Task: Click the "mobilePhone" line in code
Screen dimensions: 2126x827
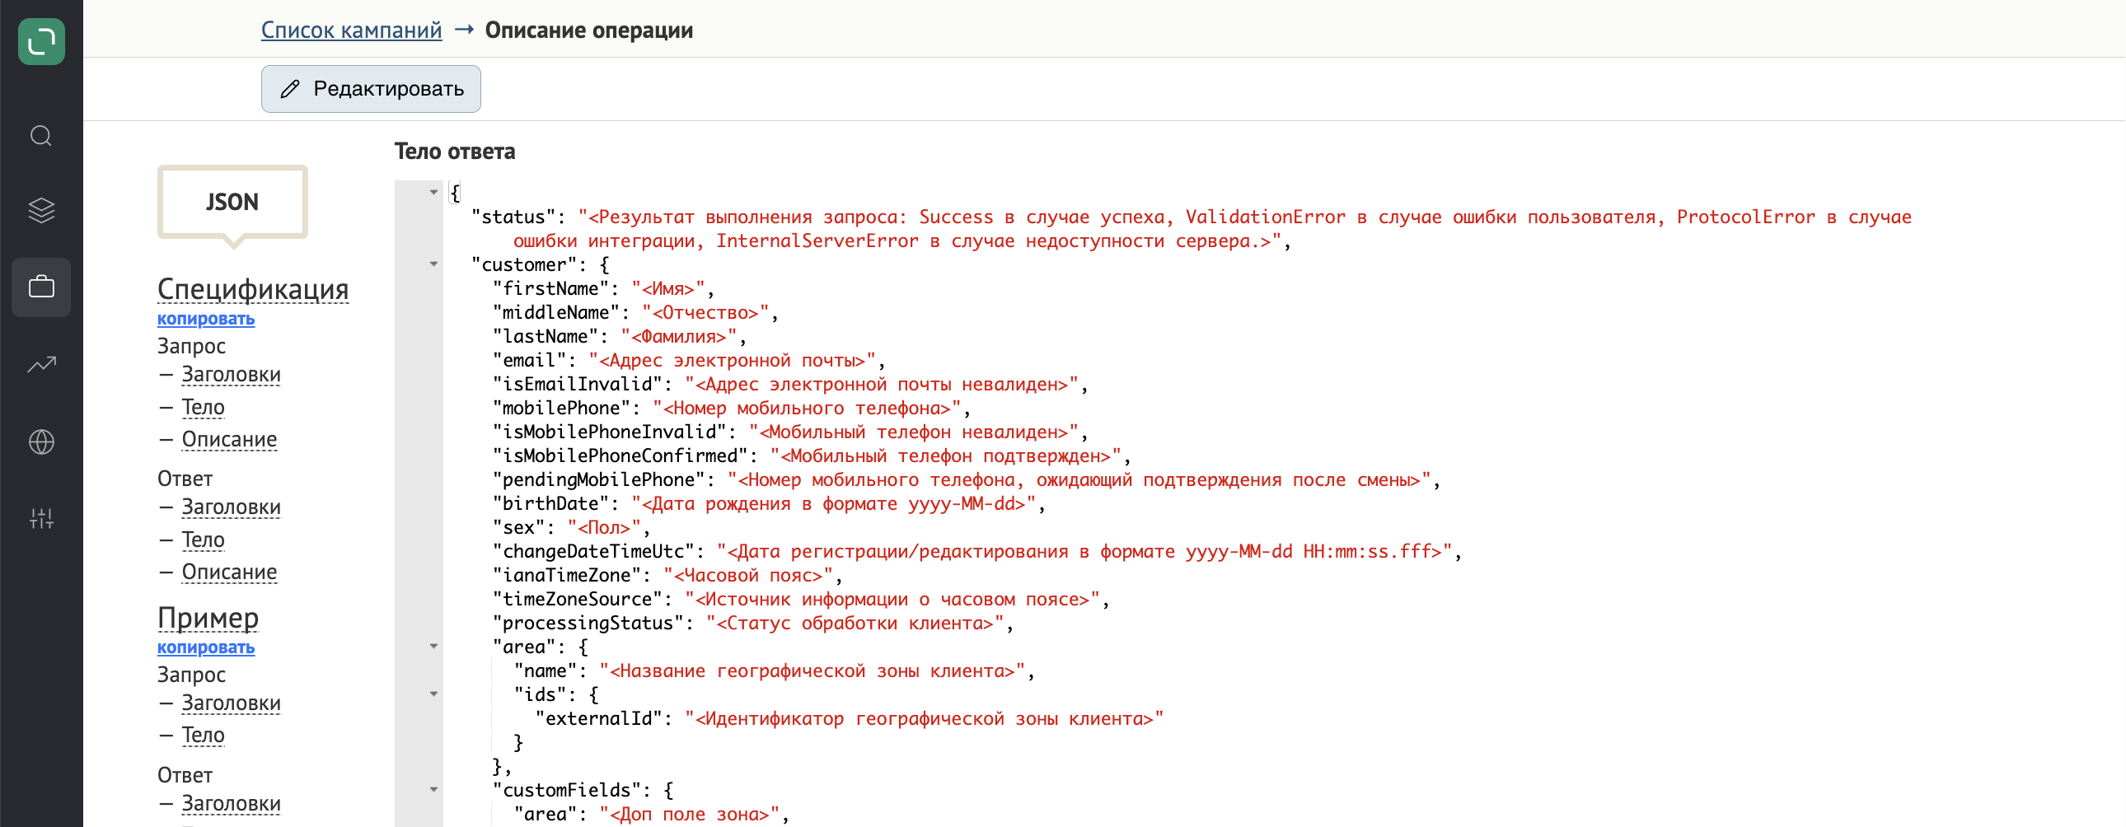Action: tap(731, 409)
